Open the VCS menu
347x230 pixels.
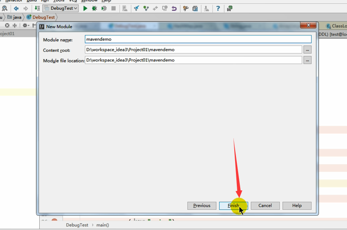pos(73,1)
